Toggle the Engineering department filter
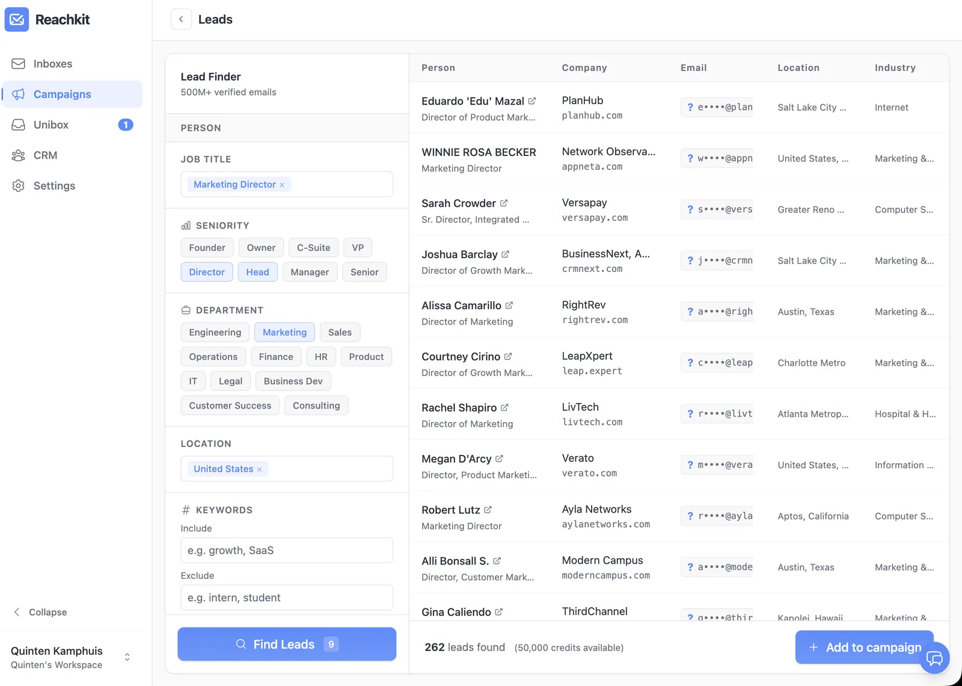Viewport: 962px width, 686px height. coord(215,332)
